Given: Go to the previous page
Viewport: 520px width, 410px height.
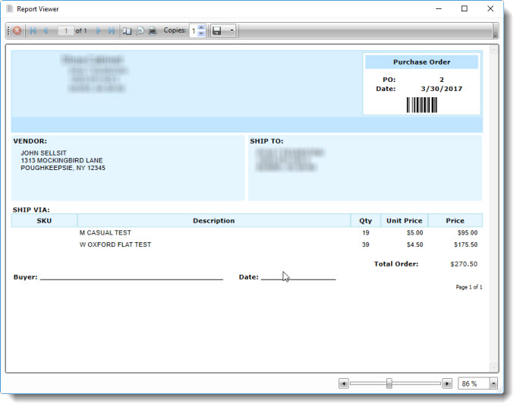Looking at the screenshot, I should point(46,31).
